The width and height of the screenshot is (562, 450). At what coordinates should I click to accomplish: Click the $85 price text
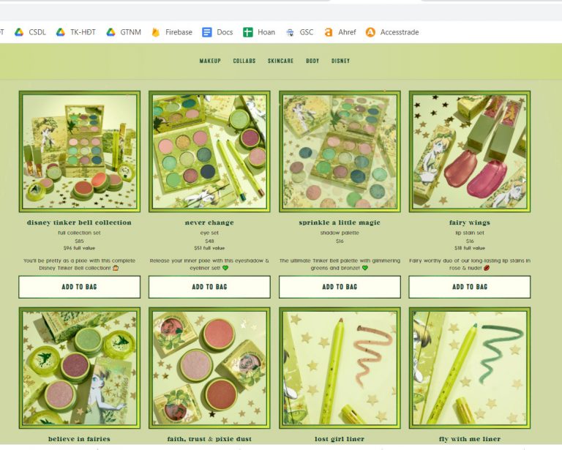(79, 241)
